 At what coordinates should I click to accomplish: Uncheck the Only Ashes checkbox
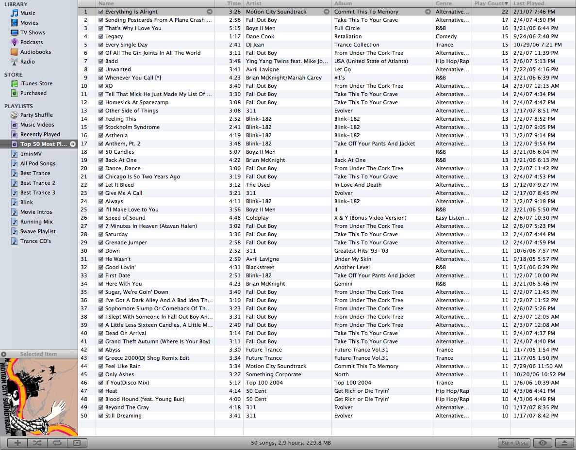pyautogui.click(x=100, y=374)
